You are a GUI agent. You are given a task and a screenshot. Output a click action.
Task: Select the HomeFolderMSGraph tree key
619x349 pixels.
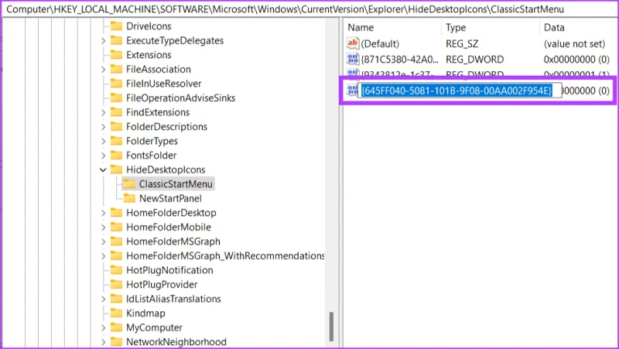coord(173,241)
